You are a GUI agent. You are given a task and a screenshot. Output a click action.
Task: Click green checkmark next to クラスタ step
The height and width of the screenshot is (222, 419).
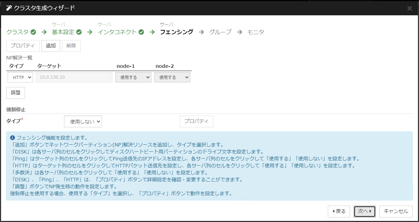[x=33, y=32]
